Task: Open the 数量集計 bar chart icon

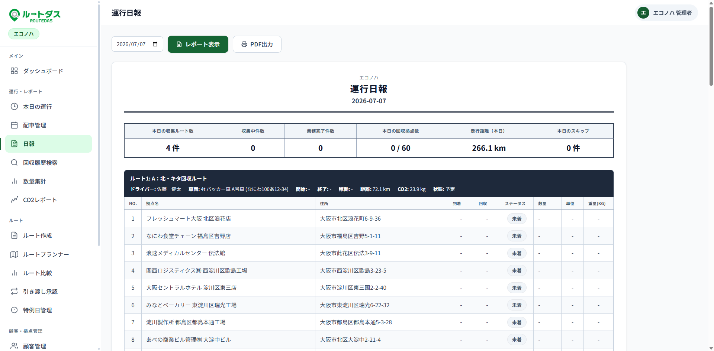Action: coord(14,181)
